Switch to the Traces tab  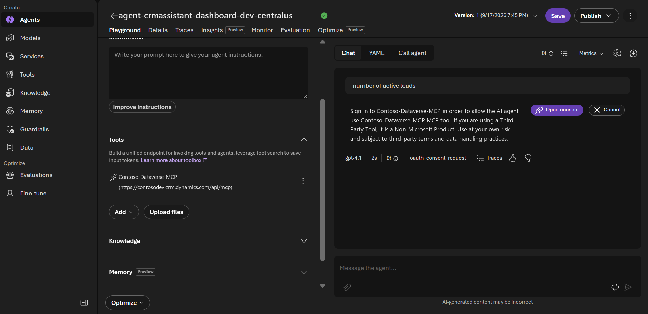[184, 30]
